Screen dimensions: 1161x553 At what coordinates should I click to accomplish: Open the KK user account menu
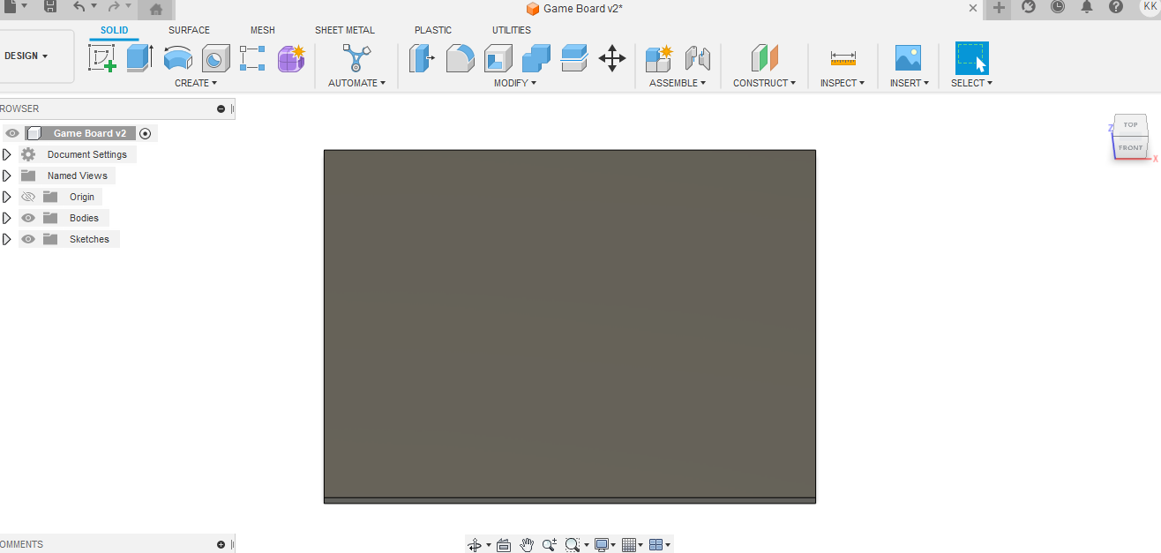(1150, 6)
